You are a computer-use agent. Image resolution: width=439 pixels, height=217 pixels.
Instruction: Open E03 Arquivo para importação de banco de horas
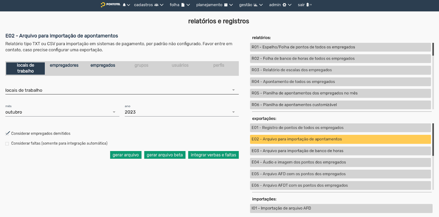(340, 151)
